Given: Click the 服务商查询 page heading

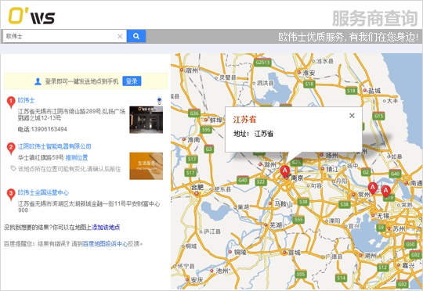Looking at the screenshot, I should (375, 18).
